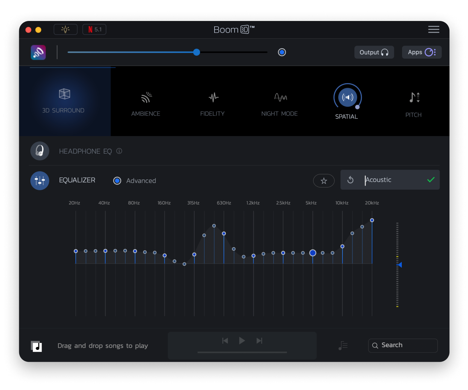
Task: Click the Ambience waves icon
Action: pyautogui.click(x=147, y=97)
